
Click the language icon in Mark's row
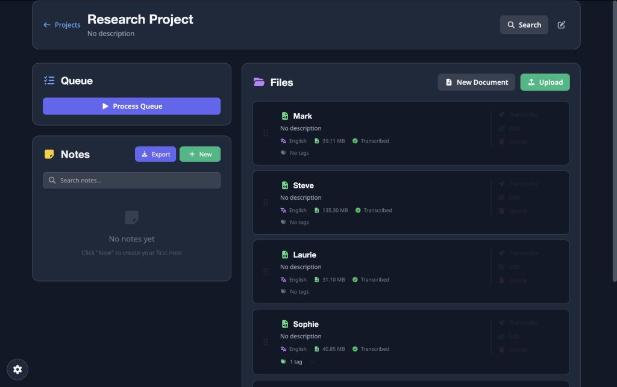pyautogui.click(x=283, y=141)
